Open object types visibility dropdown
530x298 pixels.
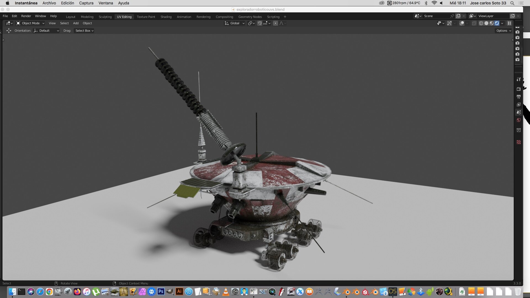click(x=441, y=23)
